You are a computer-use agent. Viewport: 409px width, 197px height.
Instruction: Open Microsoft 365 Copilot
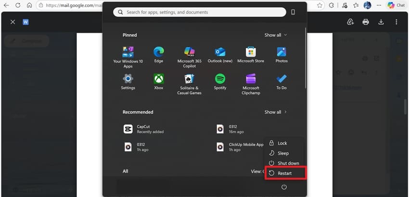tap(190, 57)
